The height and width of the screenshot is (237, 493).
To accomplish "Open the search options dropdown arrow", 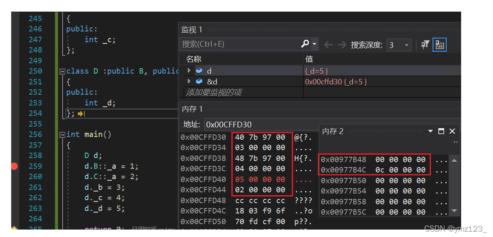I will coord(315,44).
